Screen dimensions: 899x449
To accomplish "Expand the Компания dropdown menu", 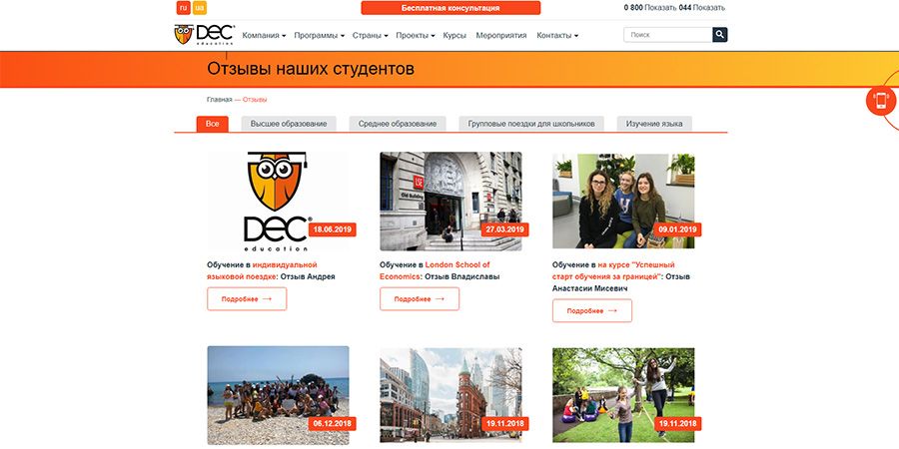I will click(x=264, y=35).
